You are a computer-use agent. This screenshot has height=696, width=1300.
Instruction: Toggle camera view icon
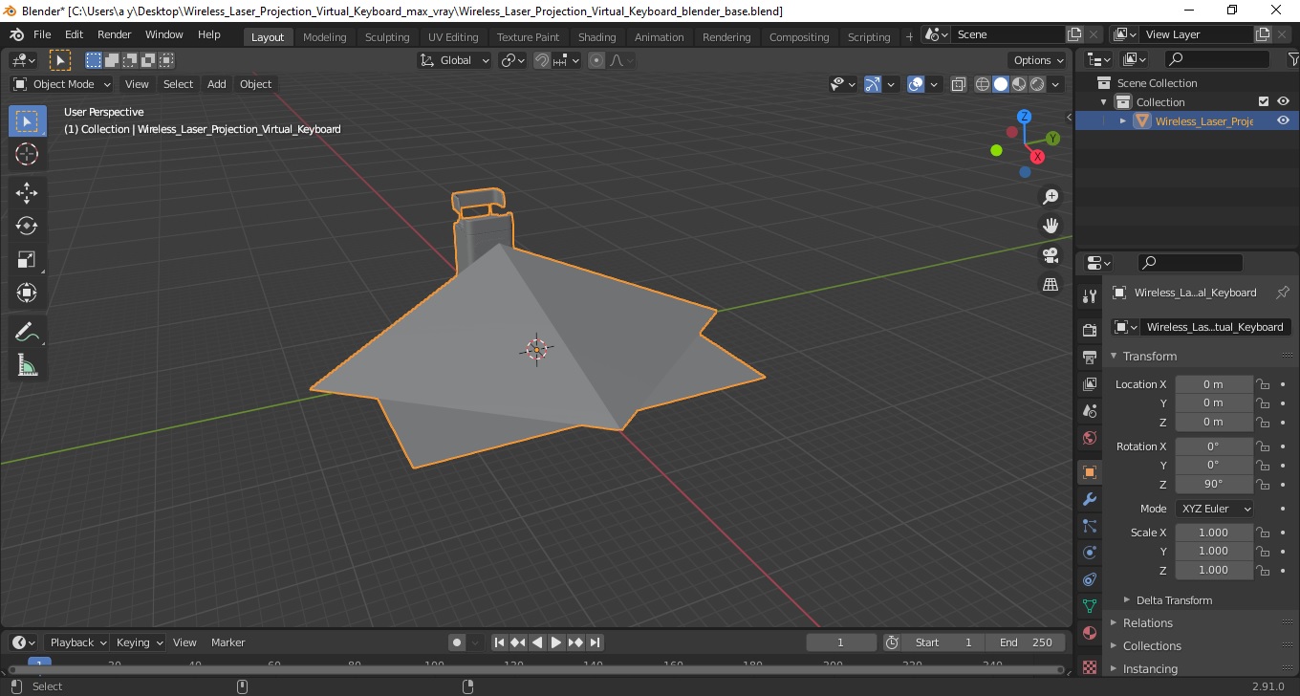pos(1051,255)
